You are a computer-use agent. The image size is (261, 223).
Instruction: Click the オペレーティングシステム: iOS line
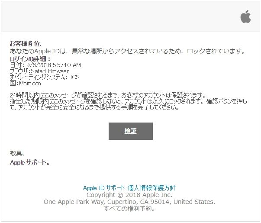45,77
